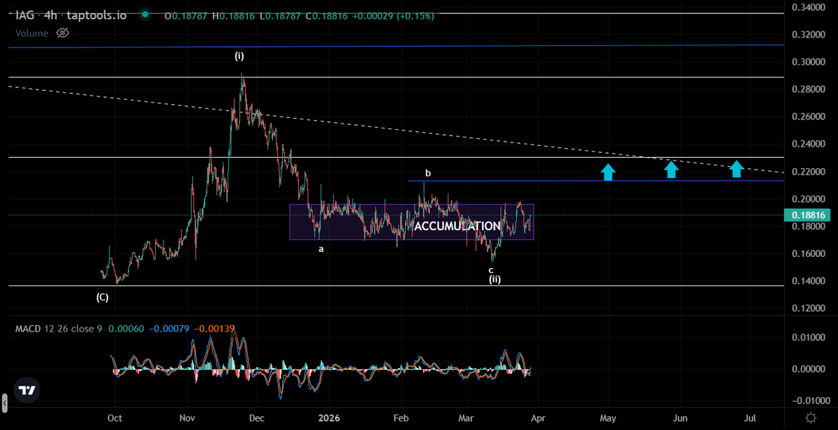The height and width of the screenshot is (430, 838).
Task: Click the Apr label on time axis
Action: coord(538,417)
